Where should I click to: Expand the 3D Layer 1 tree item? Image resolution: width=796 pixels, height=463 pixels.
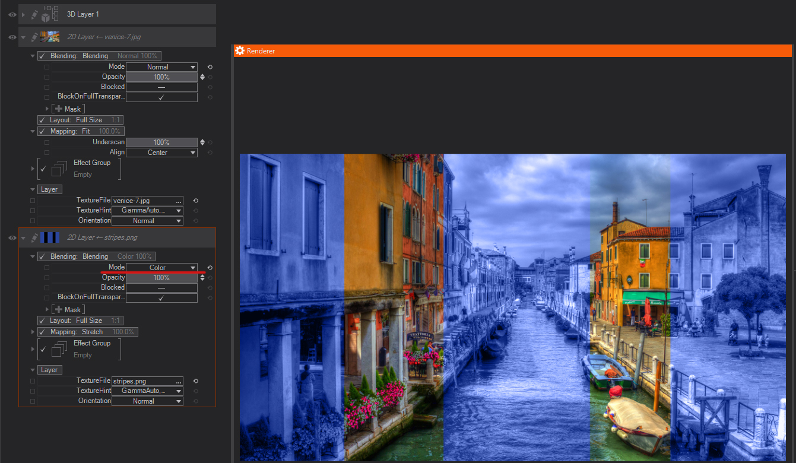click(24, 14)
